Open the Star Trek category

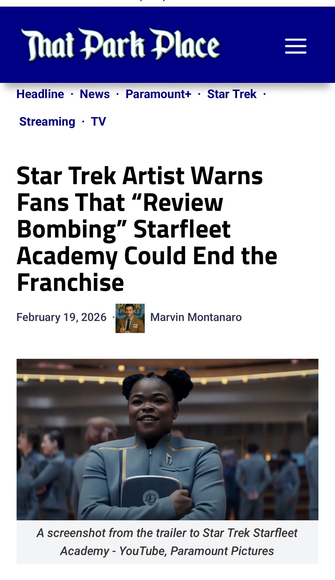[232, 94]
